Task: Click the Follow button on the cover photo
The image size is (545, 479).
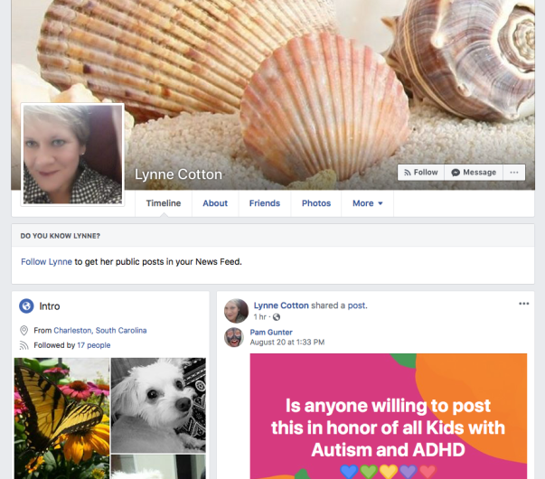Action: pyautogui.click(x=420, y=173)
